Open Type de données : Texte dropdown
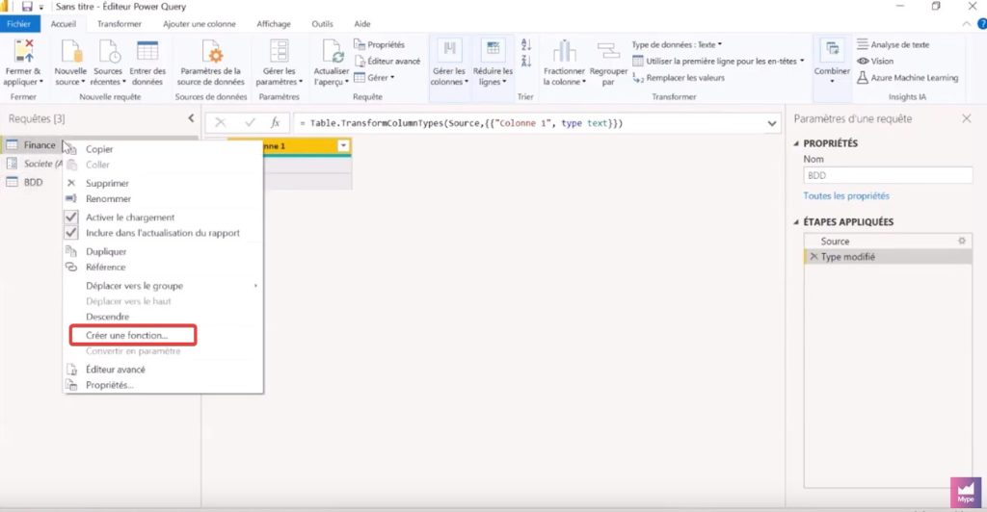Viewport: 987px width, 512px height. [x=677, y=44]
